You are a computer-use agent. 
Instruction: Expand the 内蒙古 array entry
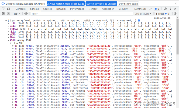[8, 29]
